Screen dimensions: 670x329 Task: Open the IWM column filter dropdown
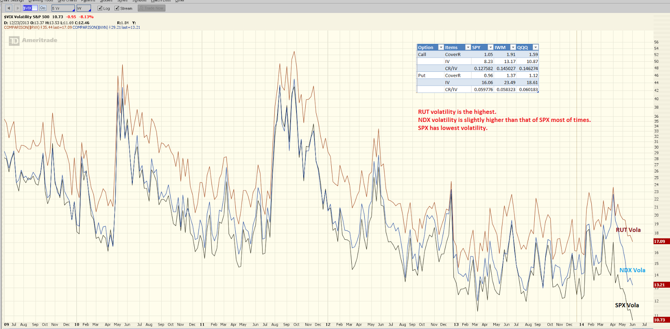point(513,48)
